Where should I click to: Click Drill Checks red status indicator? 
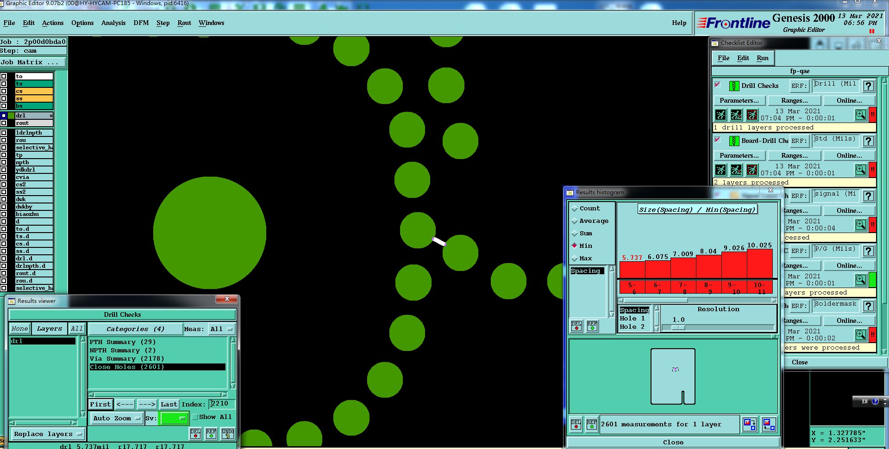tap(872, 115)
